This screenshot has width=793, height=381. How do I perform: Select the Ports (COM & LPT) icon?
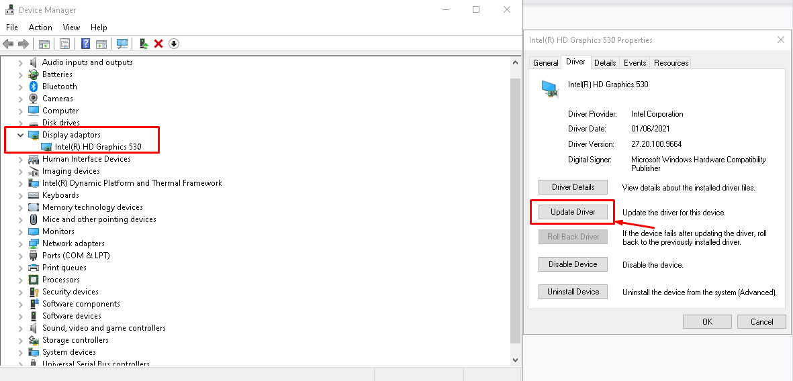(34, 256)
